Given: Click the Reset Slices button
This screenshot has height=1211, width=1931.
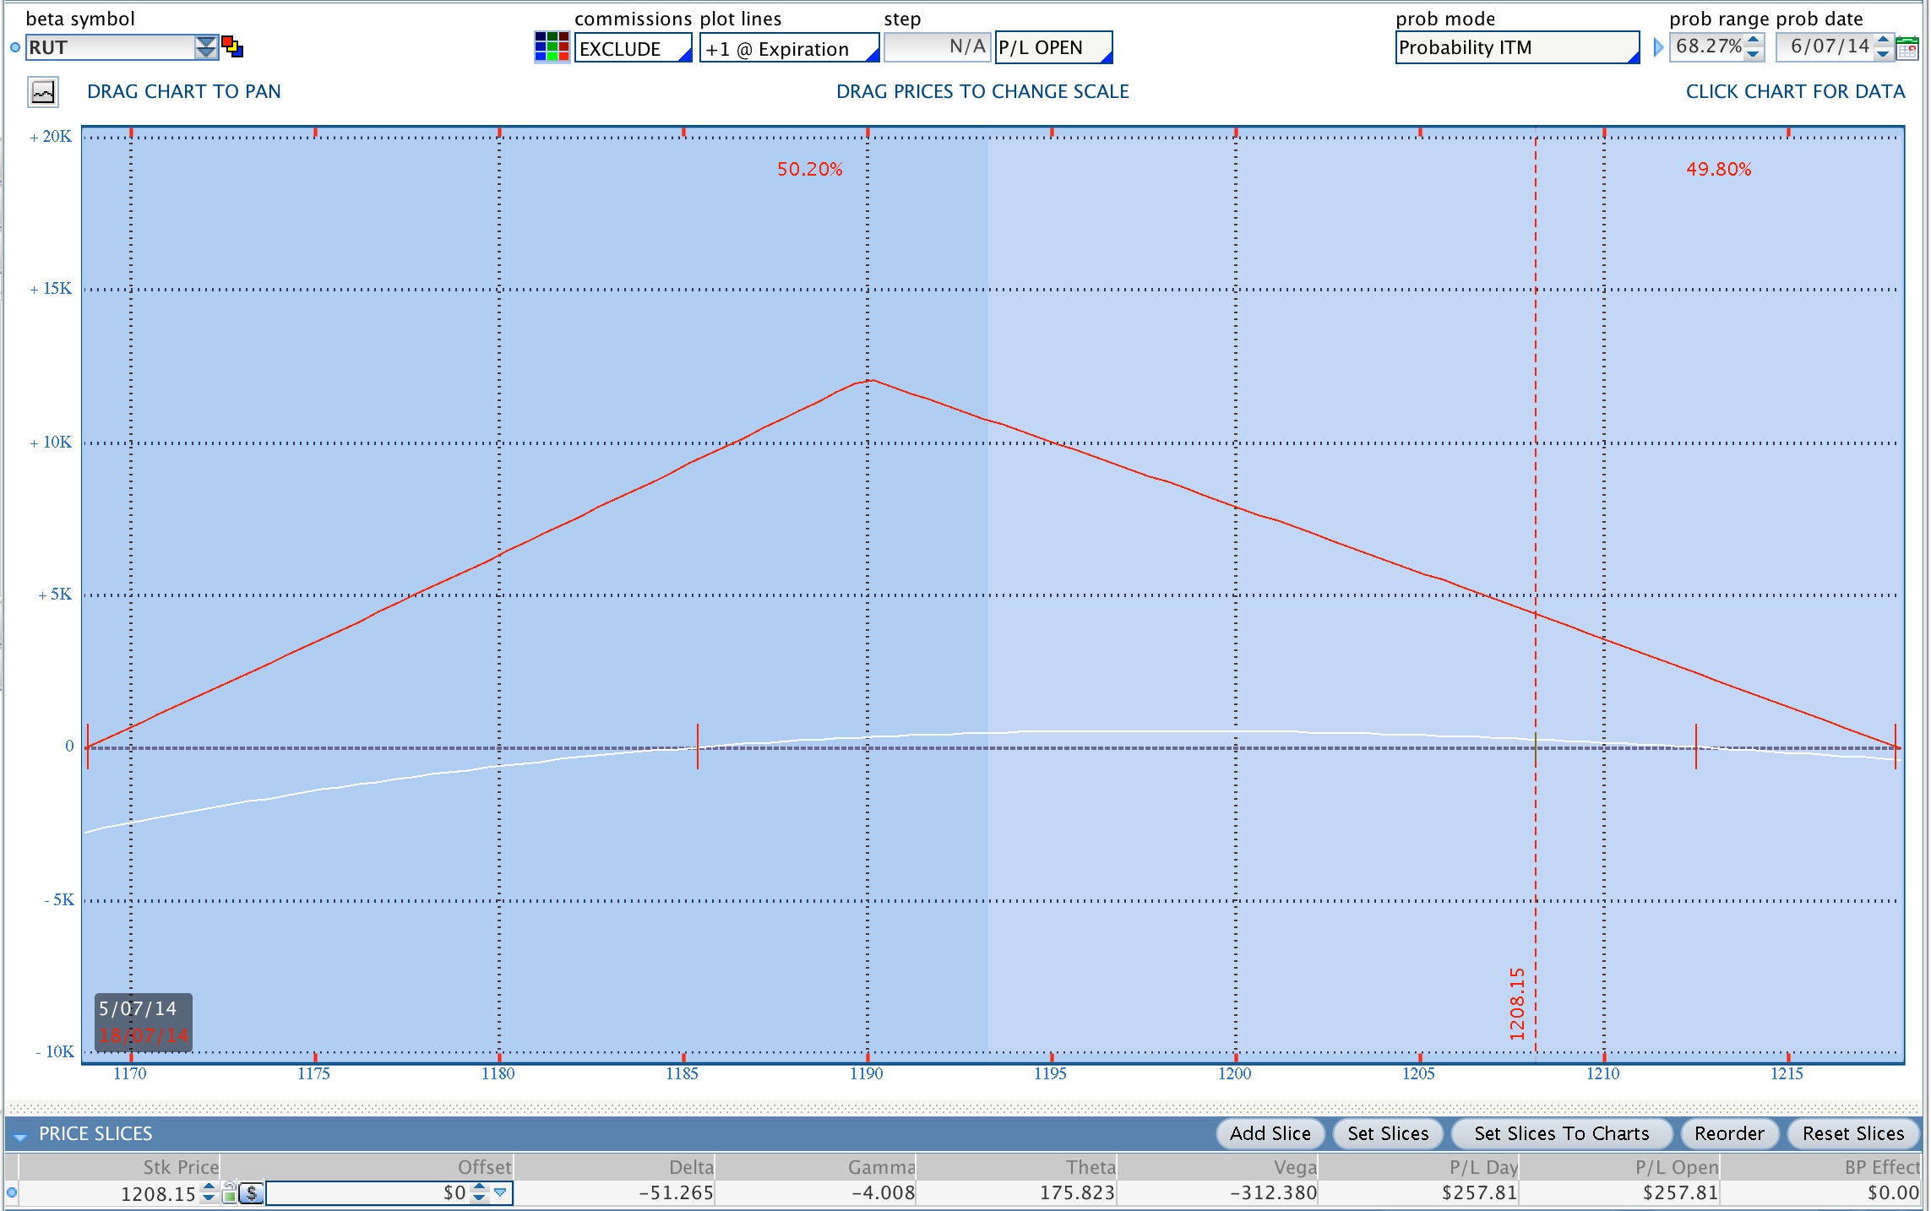Looking at the screenshot, I should pyautogui.click(x=1852, y=1133).
